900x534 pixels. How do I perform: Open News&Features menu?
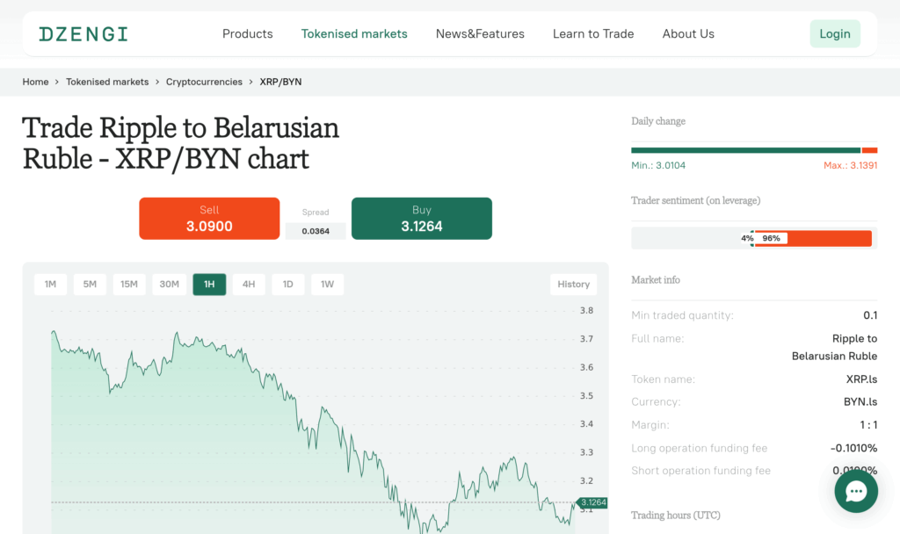click(480, 34)
